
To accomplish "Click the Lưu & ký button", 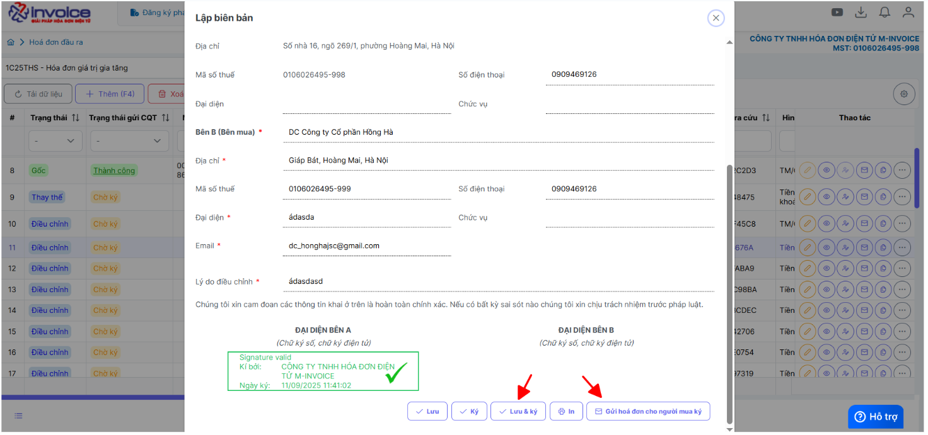I will tap(518, 412).
